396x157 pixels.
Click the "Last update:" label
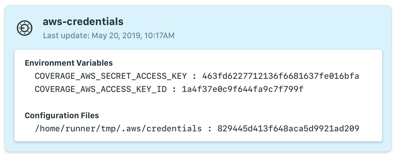66,36
